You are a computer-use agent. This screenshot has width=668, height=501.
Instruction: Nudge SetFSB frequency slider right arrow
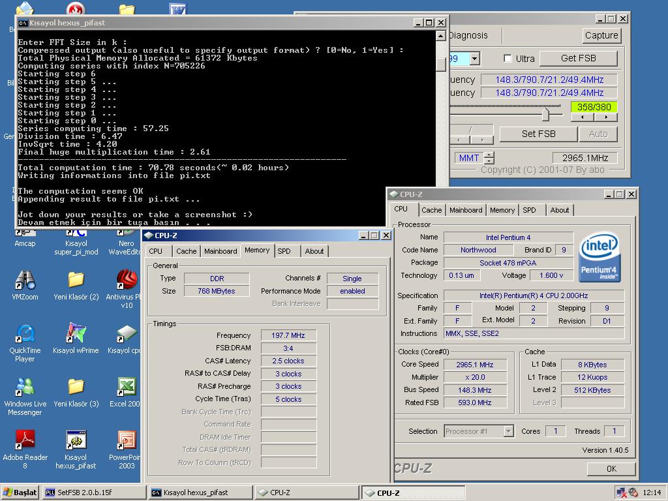click(605, 117)
